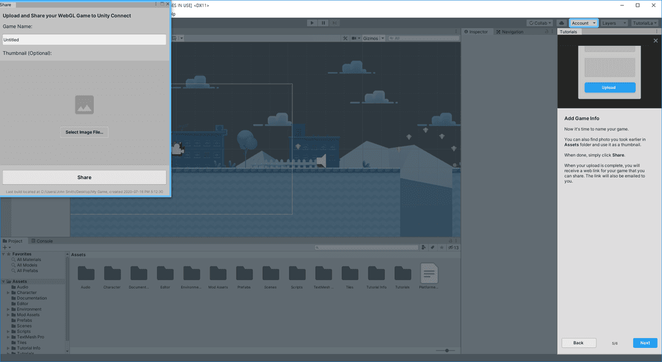Image resolution: width=662 pixels, height=362 pixels.
Task: Click the thumbnail image placeholder icon
Action: (x=85, y=105)
